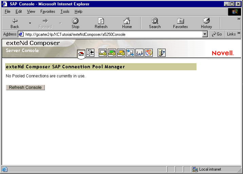This screenshot has width=243, height=174.
Task: Click the Windows logo throbber
Action: tap(234, 12)
